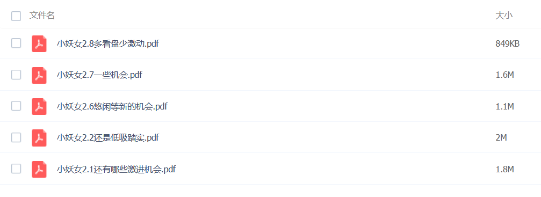Viewport: 541px width, 197px height.
Task: Click the 2M size value
Action: click(x=501, y=137)
